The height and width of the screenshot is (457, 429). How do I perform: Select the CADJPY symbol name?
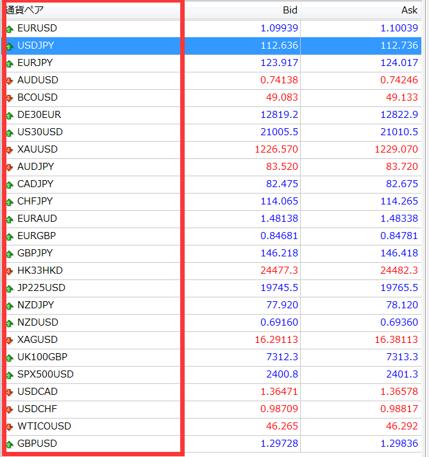35,184
